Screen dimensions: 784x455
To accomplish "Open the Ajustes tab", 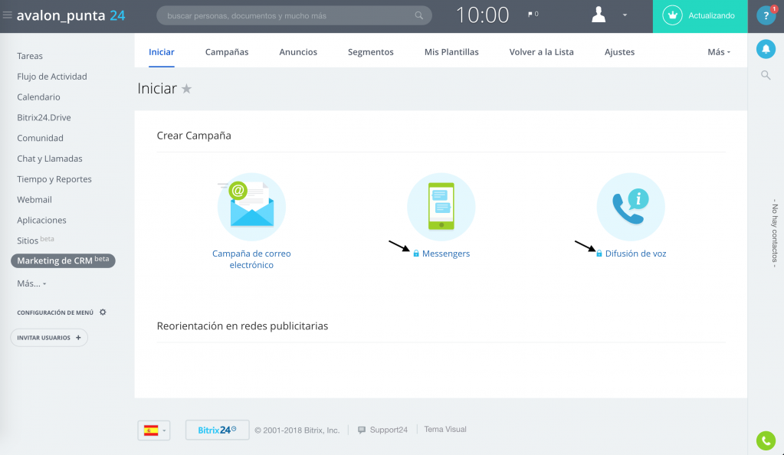I will (x=619, y=52).
